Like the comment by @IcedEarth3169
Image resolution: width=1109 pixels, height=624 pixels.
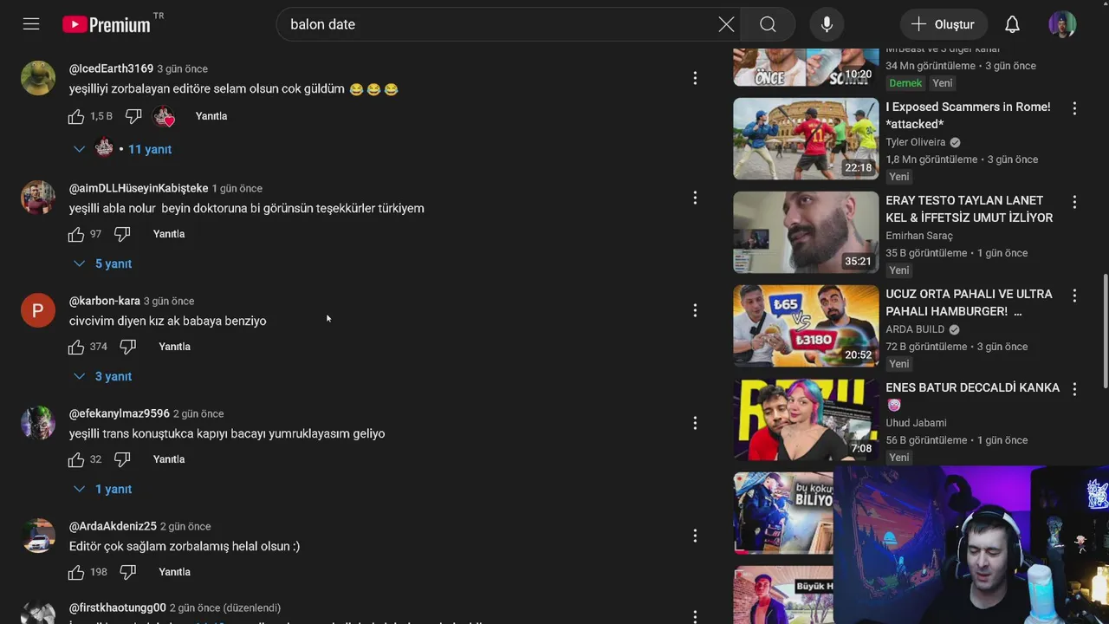76,116
